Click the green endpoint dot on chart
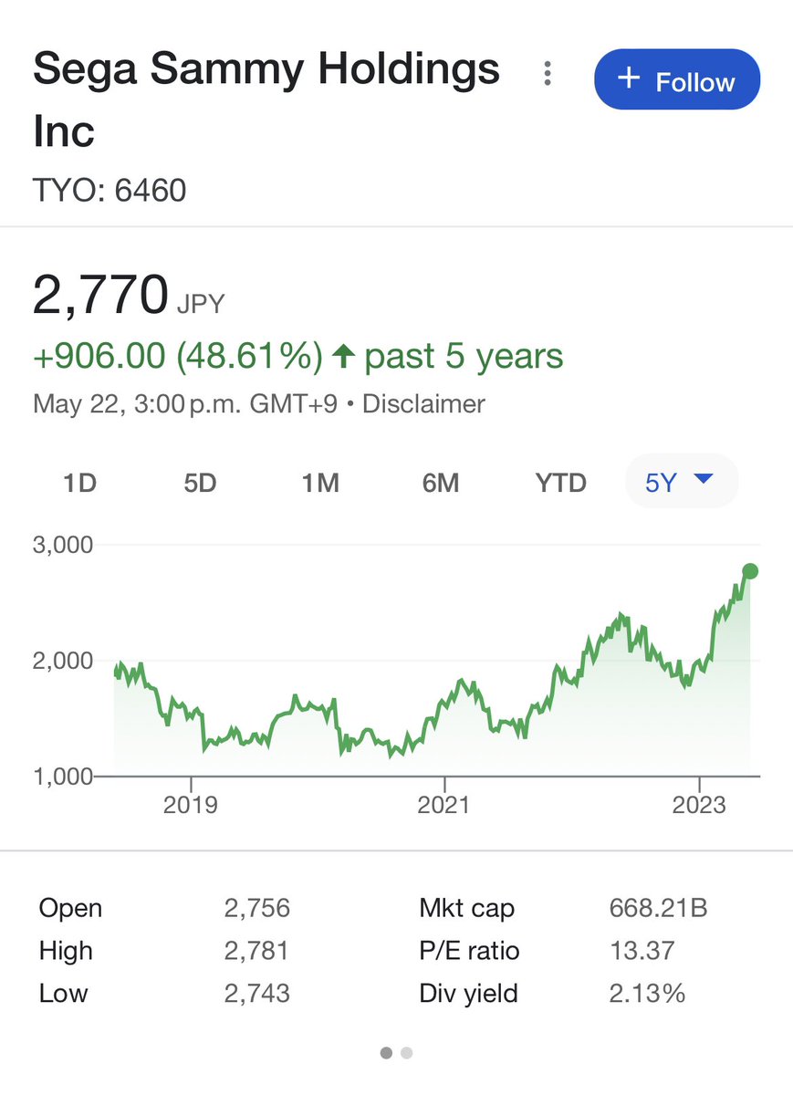This screenshot has height=1095, width=793. click(750, 571)
